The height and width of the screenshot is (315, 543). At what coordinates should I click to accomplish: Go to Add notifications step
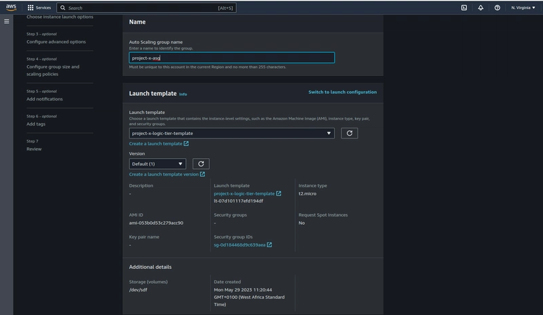(45, 99)
